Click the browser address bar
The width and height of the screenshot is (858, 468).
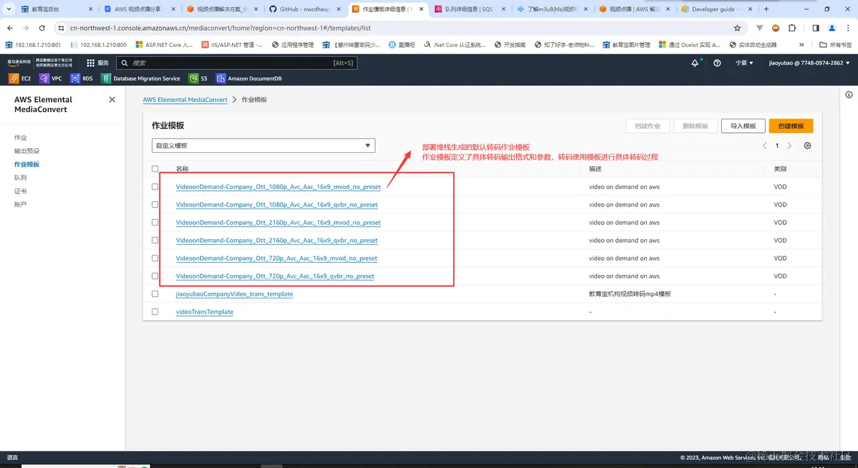tap(395, 28)
